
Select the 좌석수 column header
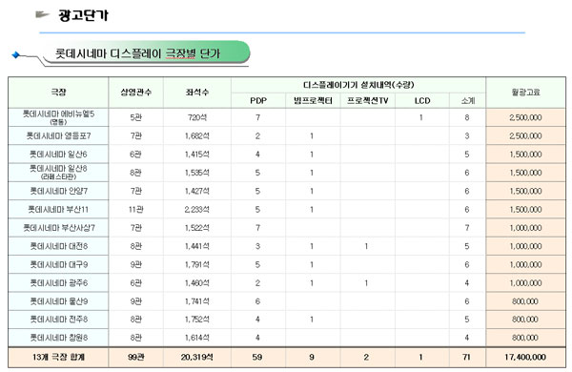(x=197, y=93)
